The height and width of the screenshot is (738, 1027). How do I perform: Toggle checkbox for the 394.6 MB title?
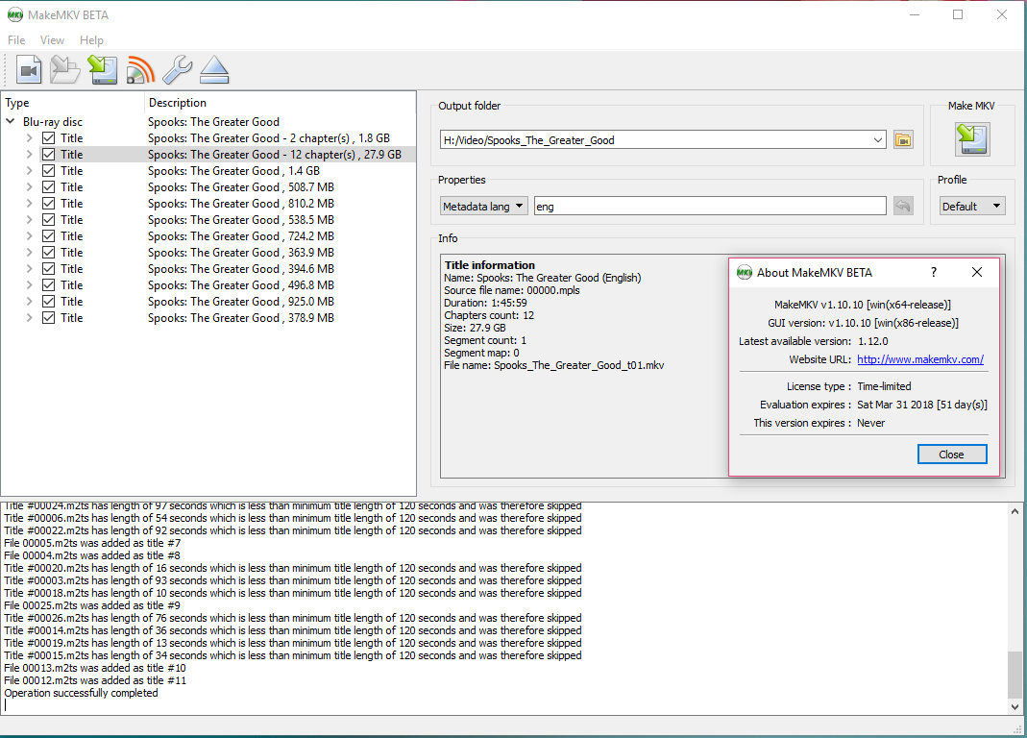click(48, 269)
